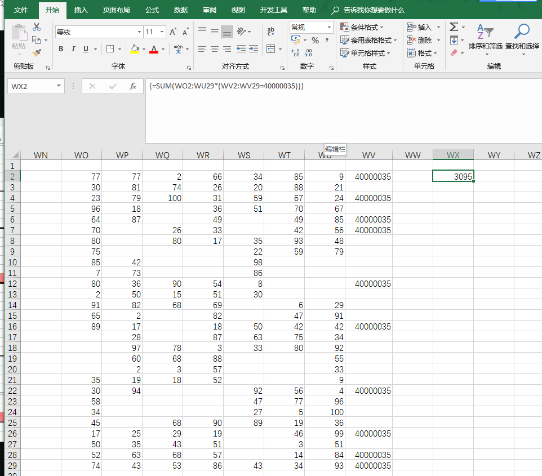This screenshot has width=542, height=476.
Task: Click cell WX2 showing 3095
Action: click(x=453, y=176)
